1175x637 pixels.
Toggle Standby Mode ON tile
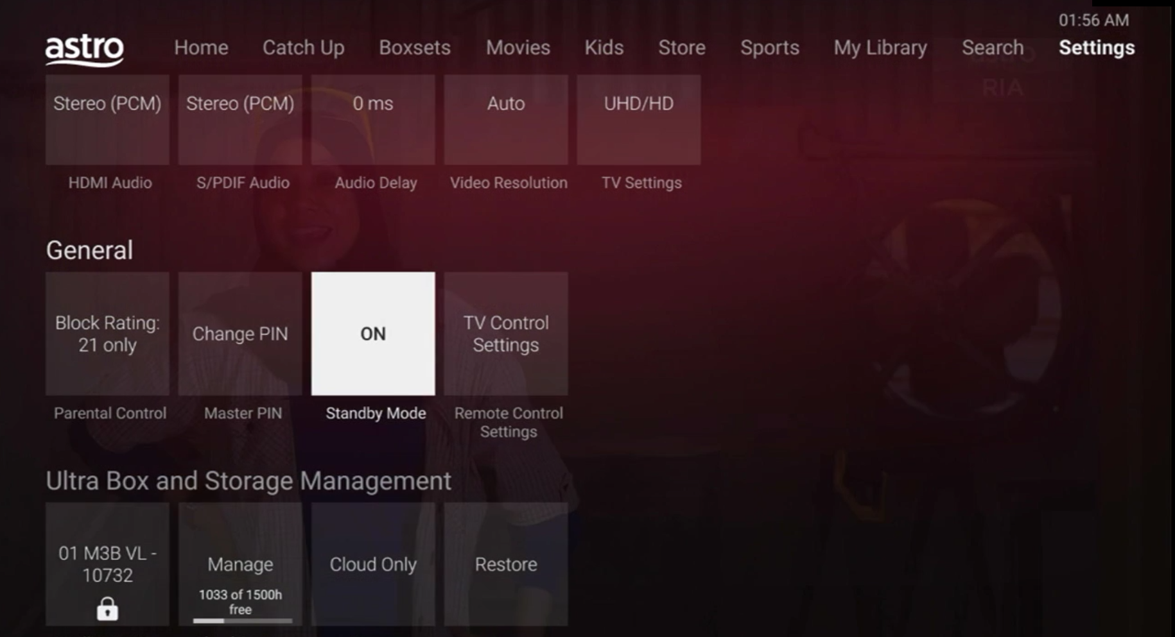tap(373, 334)
